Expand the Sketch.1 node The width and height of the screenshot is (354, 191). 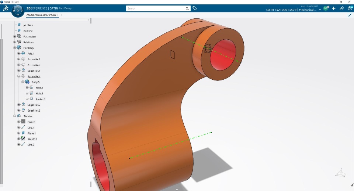[19, 139]
